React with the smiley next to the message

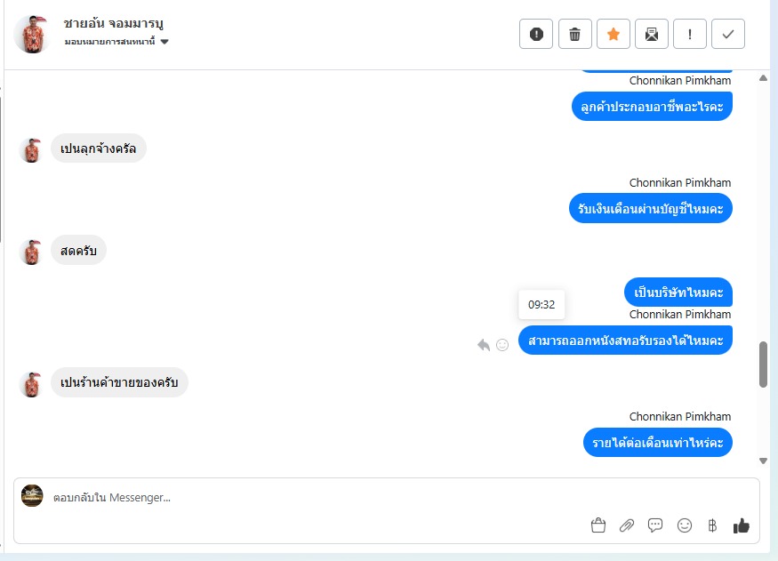tap(502, 345)
